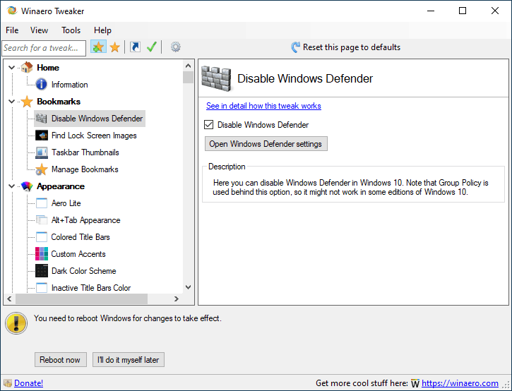The image size is (512, 391).
Task: Click the large brick wall header icon
Action: tap(216, 78)
